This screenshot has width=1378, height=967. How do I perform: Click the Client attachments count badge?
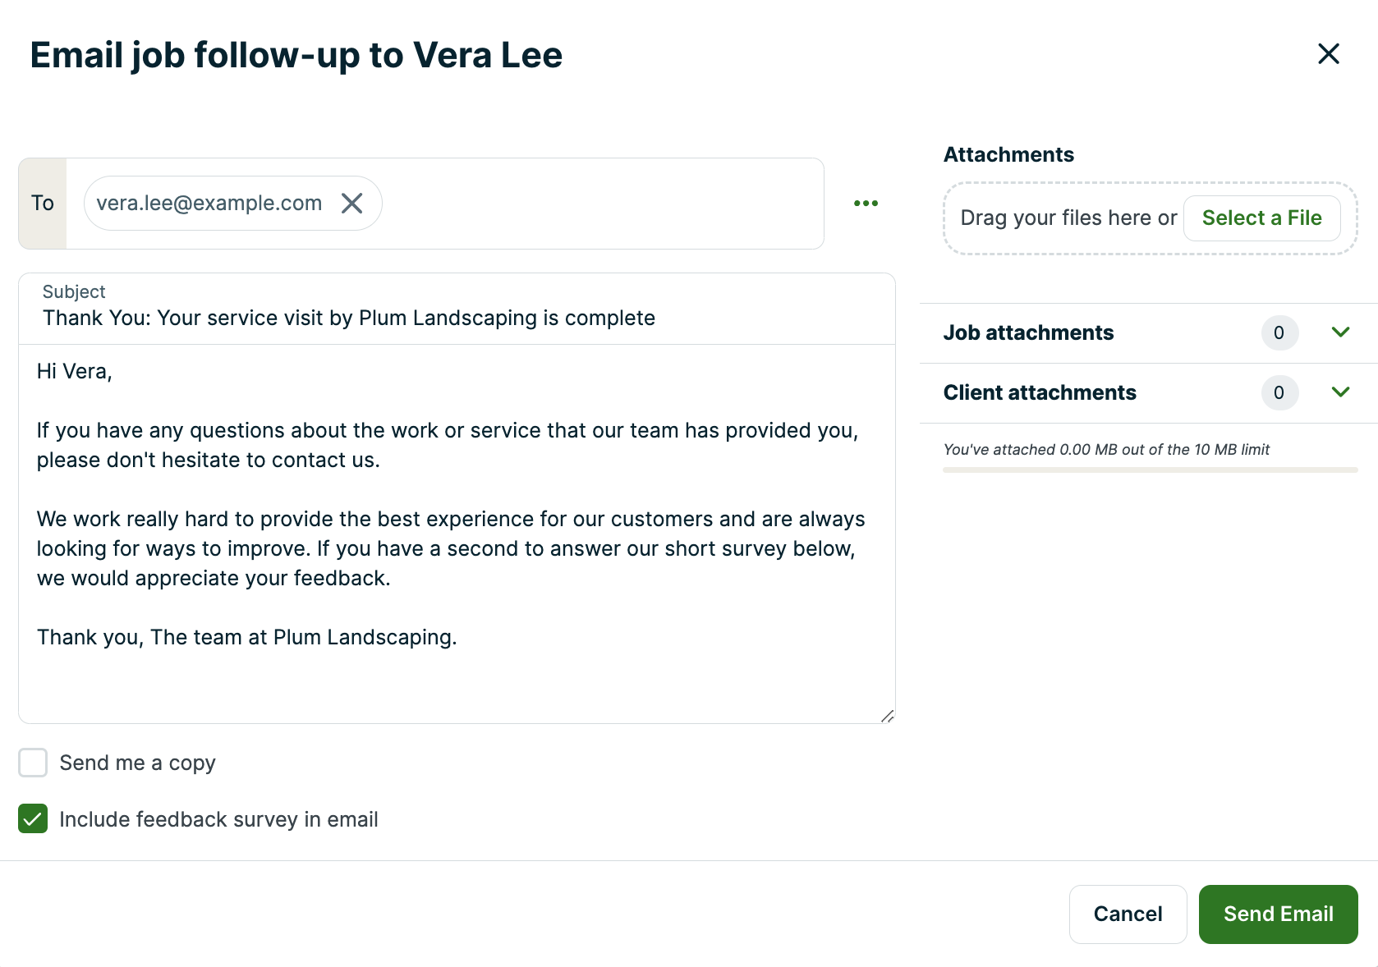(1279, 393)
